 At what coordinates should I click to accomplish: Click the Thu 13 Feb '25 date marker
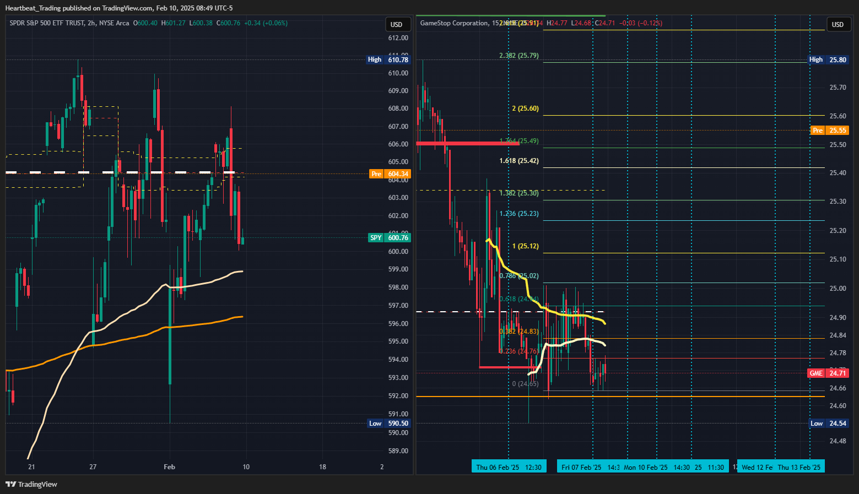tap(799, 468)
